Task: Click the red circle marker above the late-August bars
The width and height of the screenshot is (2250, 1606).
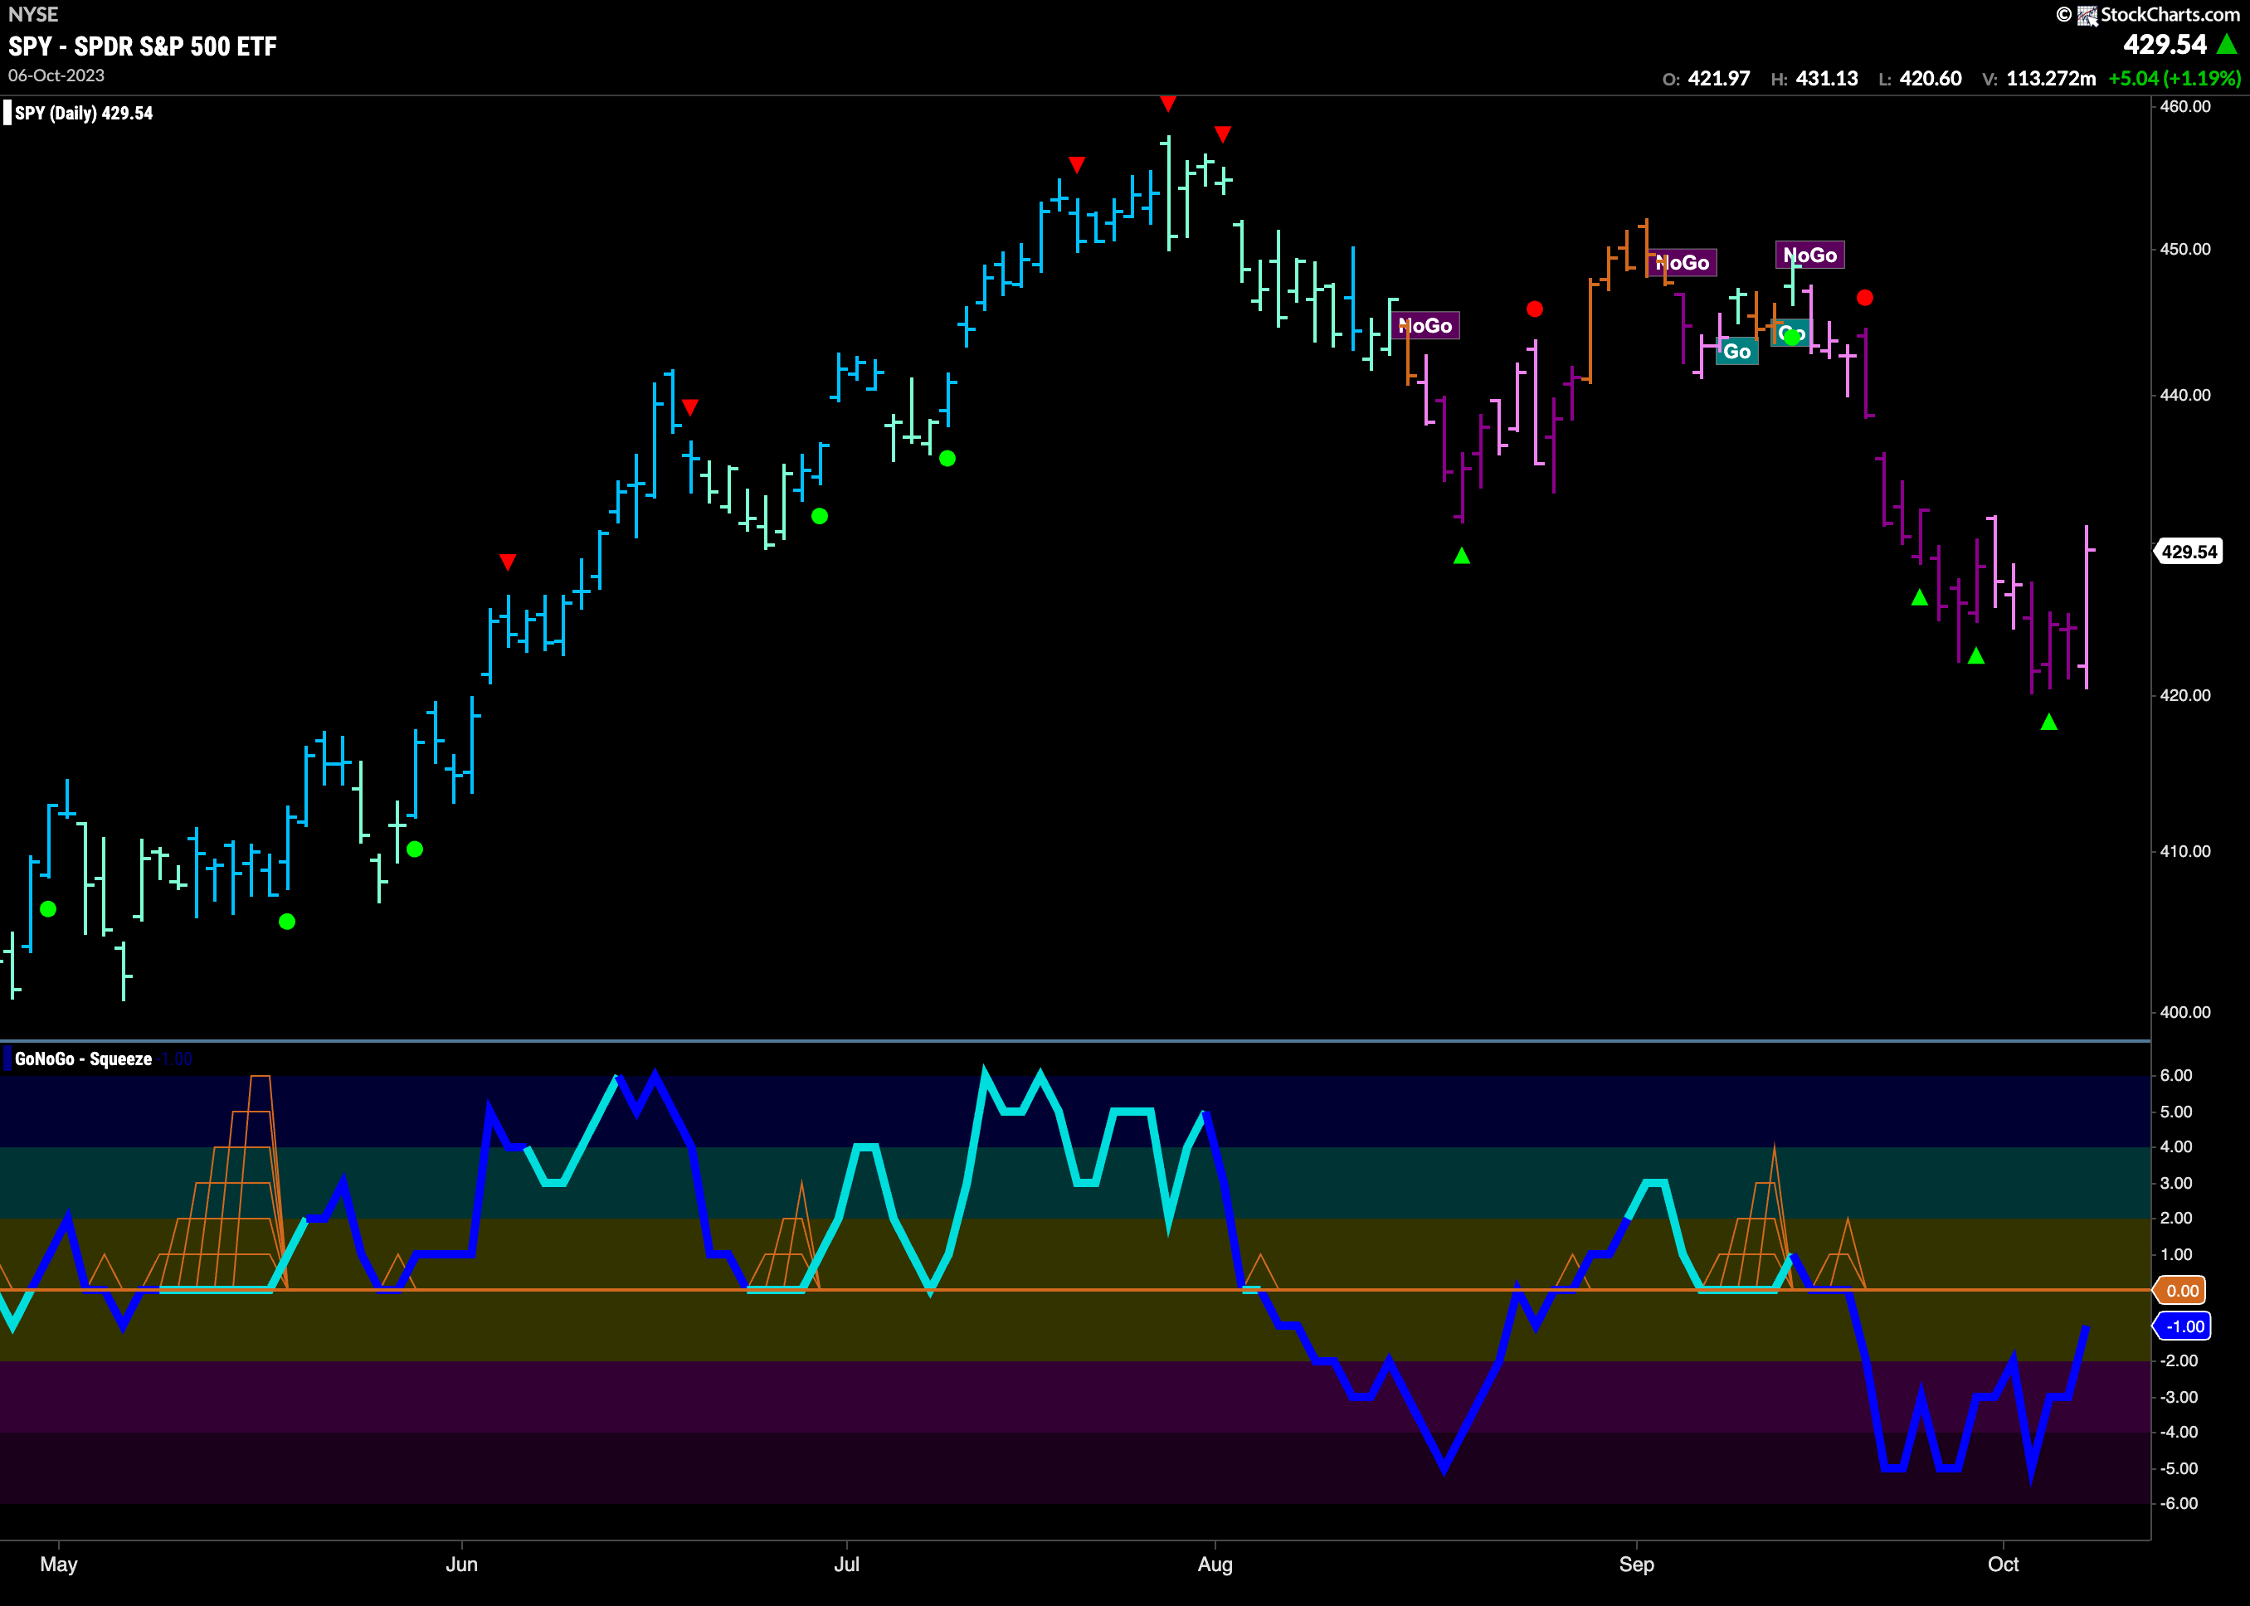Action: pyautogui.click(x=1534, y=309)
